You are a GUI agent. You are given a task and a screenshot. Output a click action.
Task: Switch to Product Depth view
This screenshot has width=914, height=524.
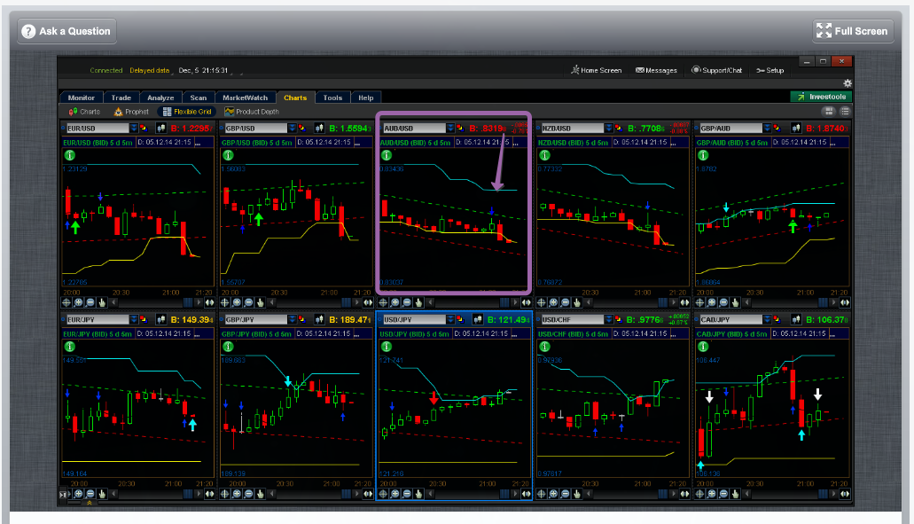(252, 112)
